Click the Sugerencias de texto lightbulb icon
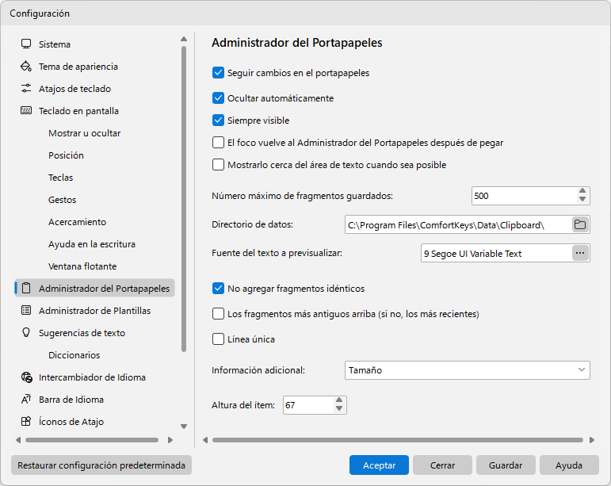This screenshot has width=611, height=486. coord(26,332)
